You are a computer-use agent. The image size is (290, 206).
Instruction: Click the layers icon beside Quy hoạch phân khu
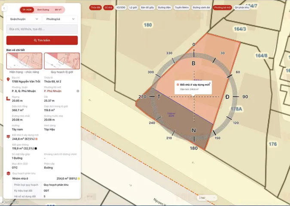coord(8,173)
